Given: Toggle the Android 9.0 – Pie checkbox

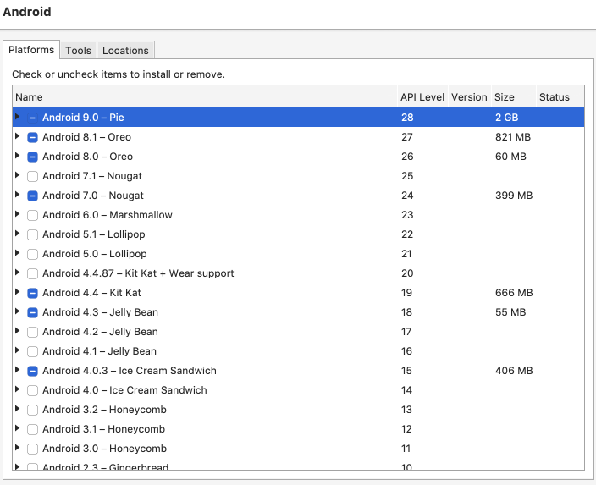Looking at the screenshot, I should (x=33, y=118).
